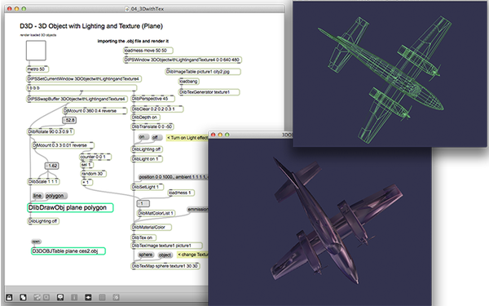The image size is (489, 306).
Task: Select the 'loadmess move 50 50' object
Action: coord(148,51)
